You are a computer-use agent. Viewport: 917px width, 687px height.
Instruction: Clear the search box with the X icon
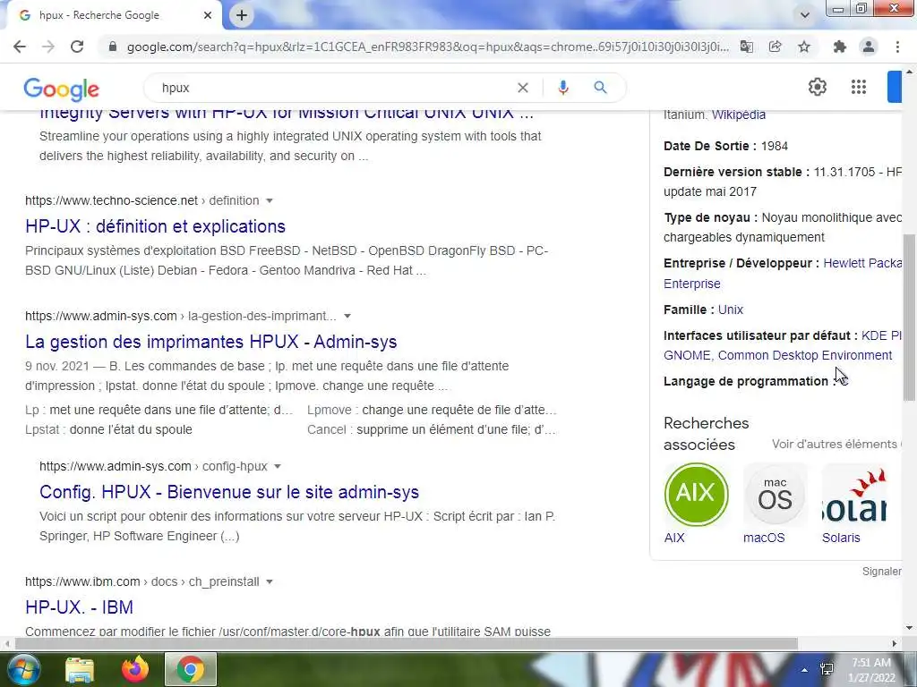523,88
